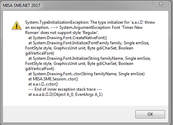Close the MISA SME.NET 2017 error dialog
173x125 pixels.
coord(161,4)
